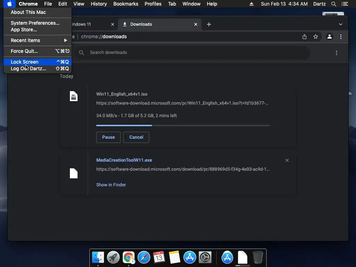Open Launchpad rocket icon in Dock

113,257
